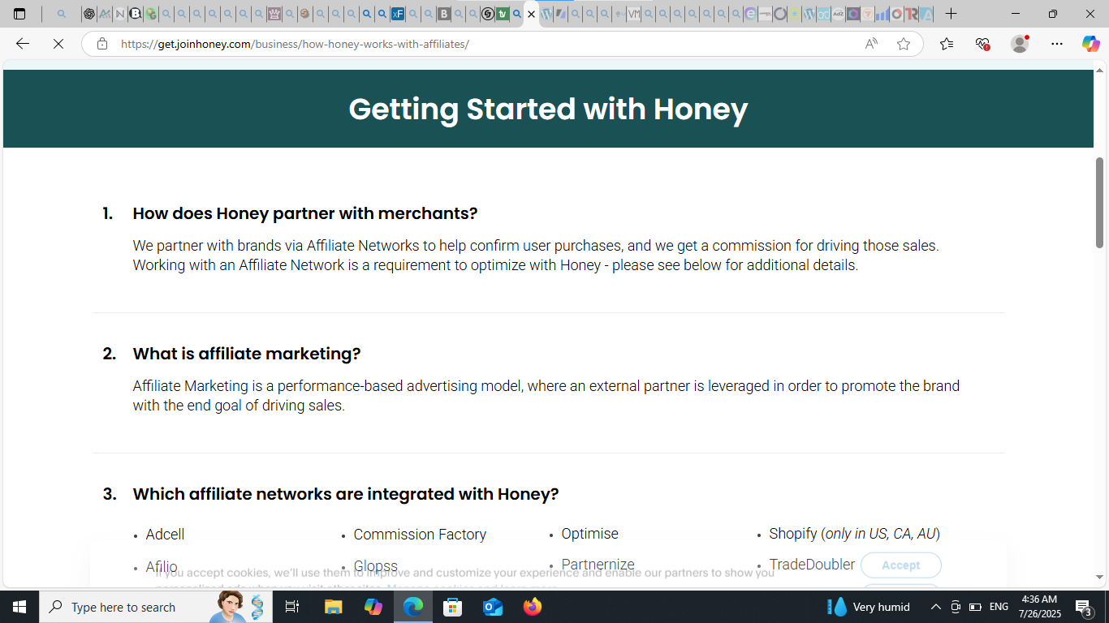Click the scrollbar down arrow
Viewport: 1109px width, 623px height.
1099,578
